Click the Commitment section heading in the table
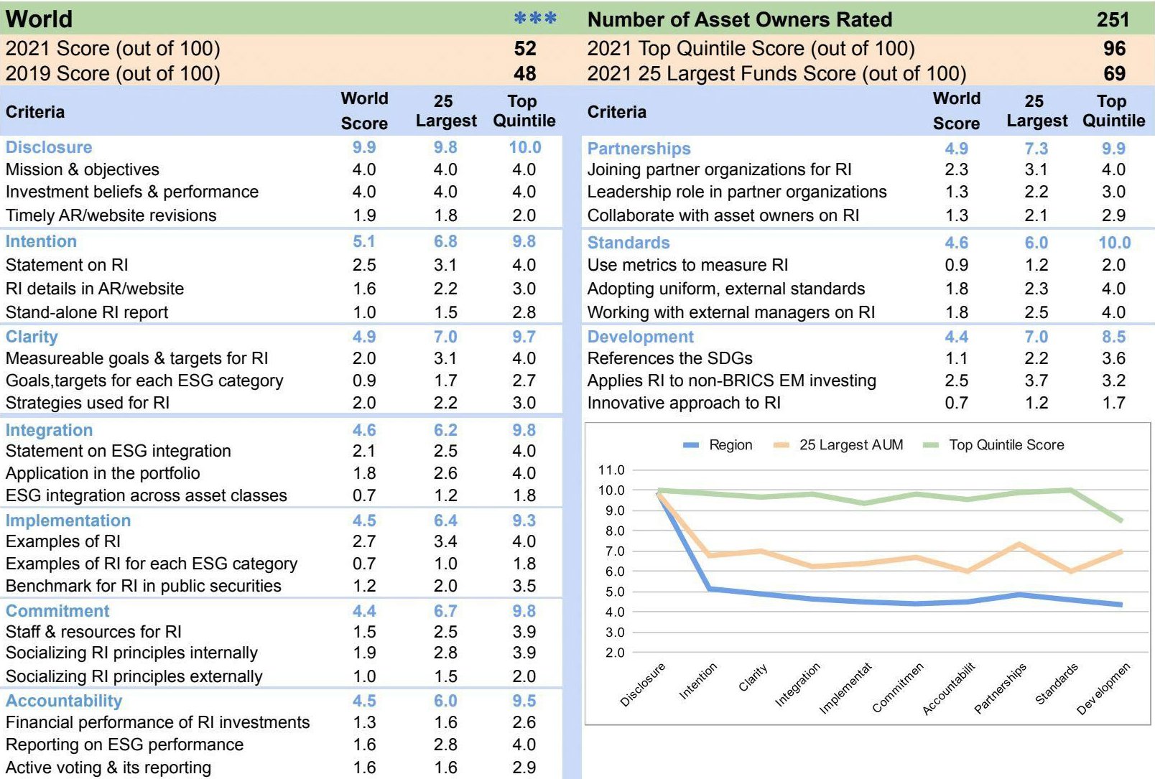The image size is (1155, 779). pyautogui.click(x=57, y=611)
